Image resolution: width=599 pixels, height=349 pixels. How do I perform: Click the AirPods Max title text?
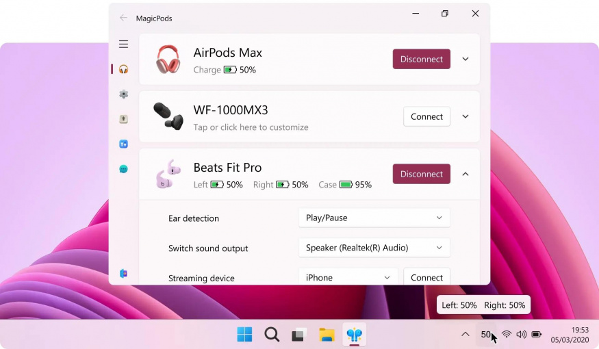pos(228,52)
